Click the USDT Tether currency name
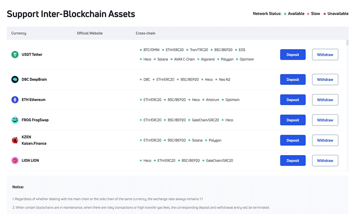The width and height of the screenshot is (356, 214). [x=32, y=55]
